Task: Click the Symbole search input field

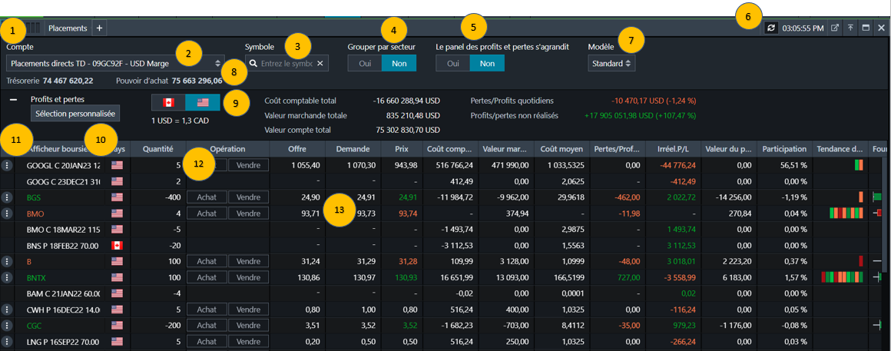Action: tap(287, 63)
